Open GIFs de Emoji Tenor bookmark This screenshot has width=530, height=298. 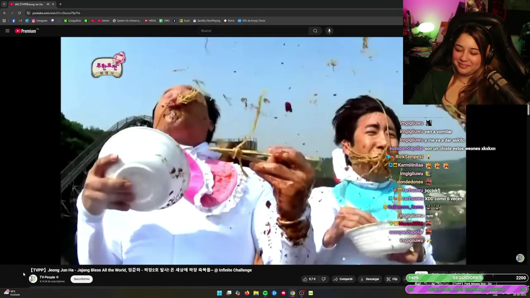coord(251,21)
